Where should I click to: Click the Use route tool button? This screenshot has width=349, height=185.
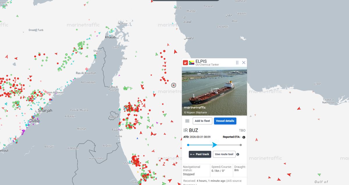tap(224, 154)
